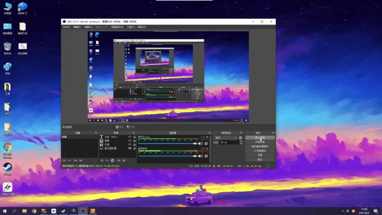Open audio settings gear for 麦克风/Aux
This screenshot has width=382, height=215.
206,144
